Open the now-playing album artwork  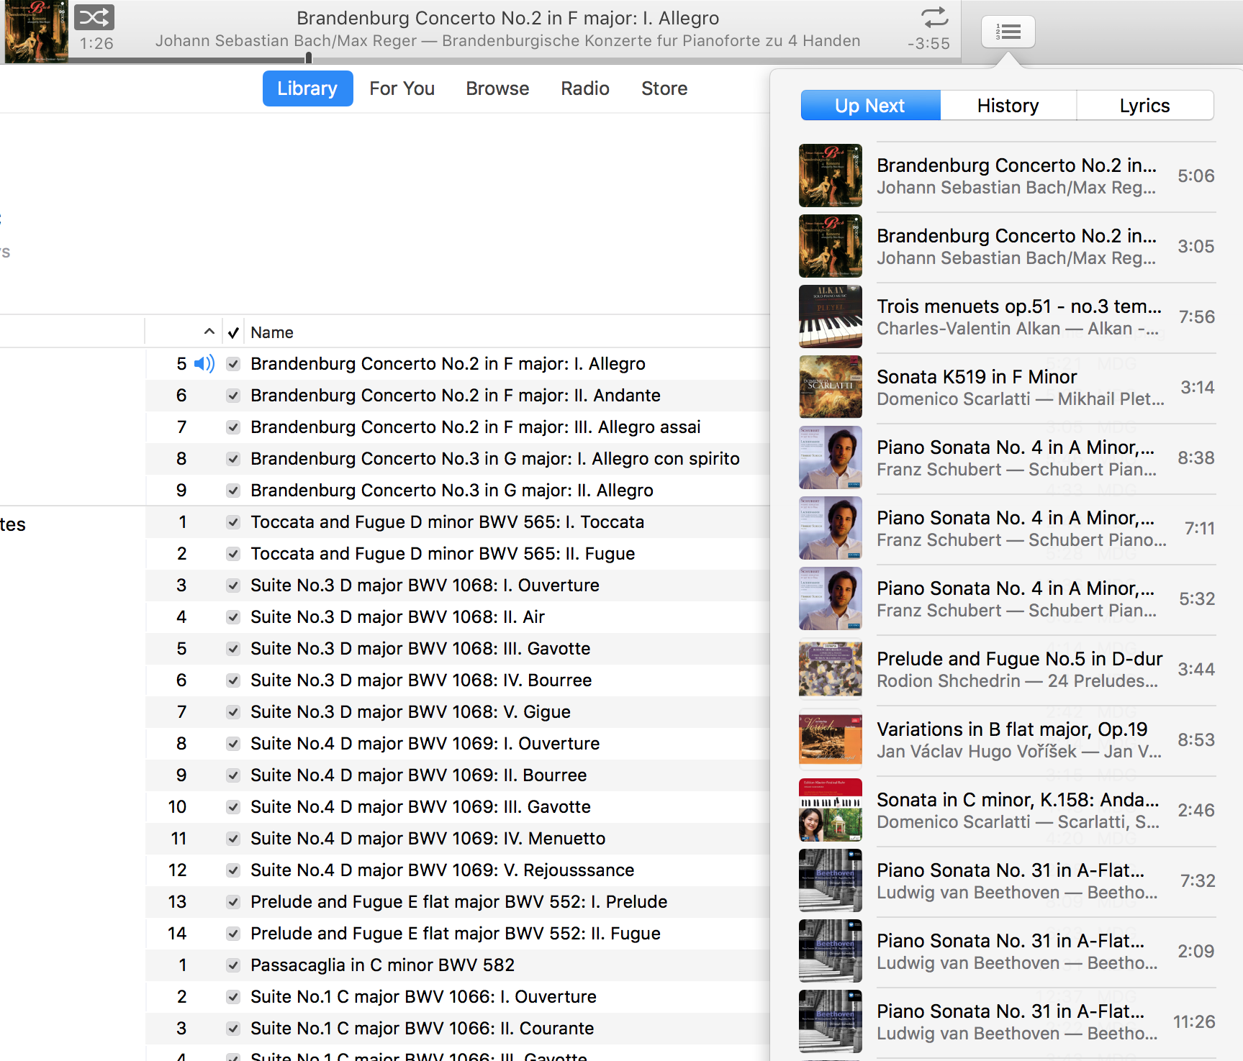36,32
